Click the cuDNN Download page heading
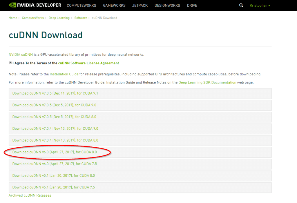 tap(46, 35)
